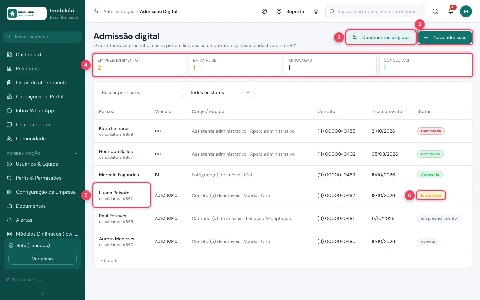Open Chat da equipe

(x=43, y=125)
